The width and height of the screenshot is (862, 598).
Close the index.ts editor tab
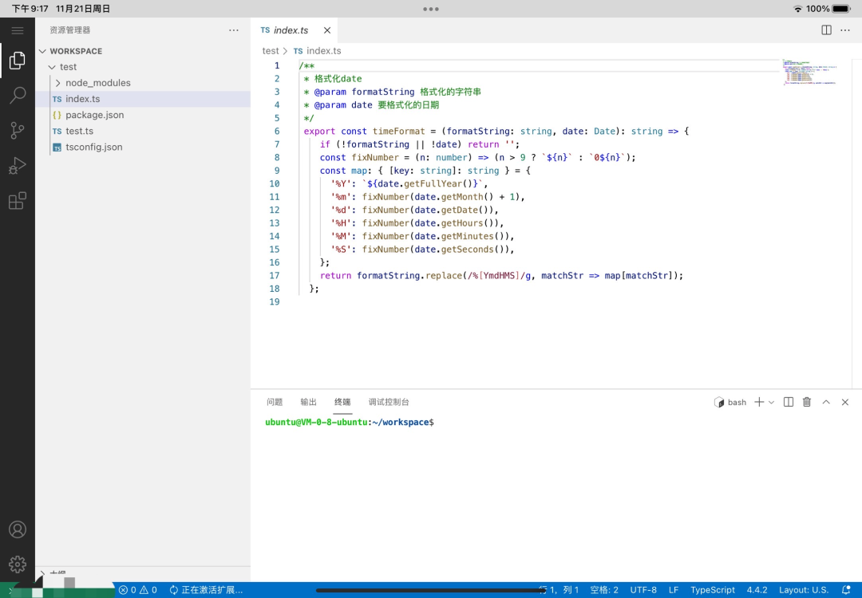[x=327, y=30]
